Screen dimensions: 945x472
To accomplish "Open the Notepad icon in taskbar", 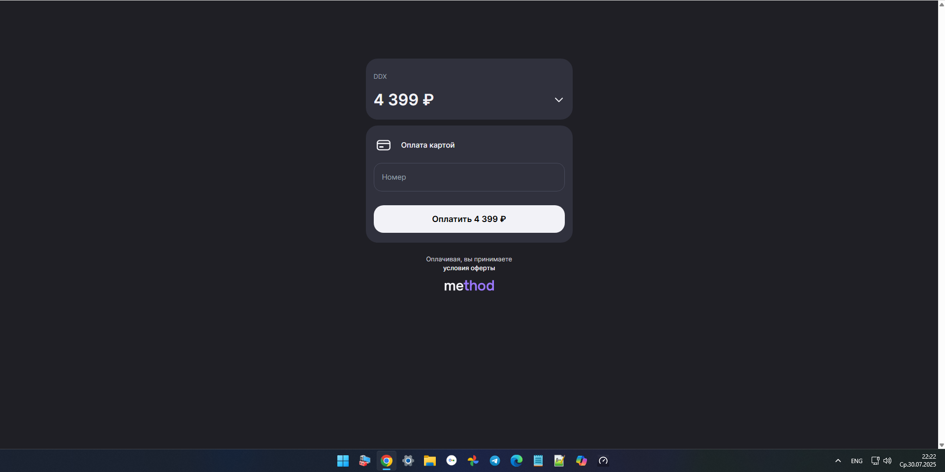I will coord(538,461).
